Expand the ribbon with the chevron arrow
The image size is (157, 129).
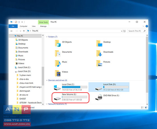tap(143, 26)
